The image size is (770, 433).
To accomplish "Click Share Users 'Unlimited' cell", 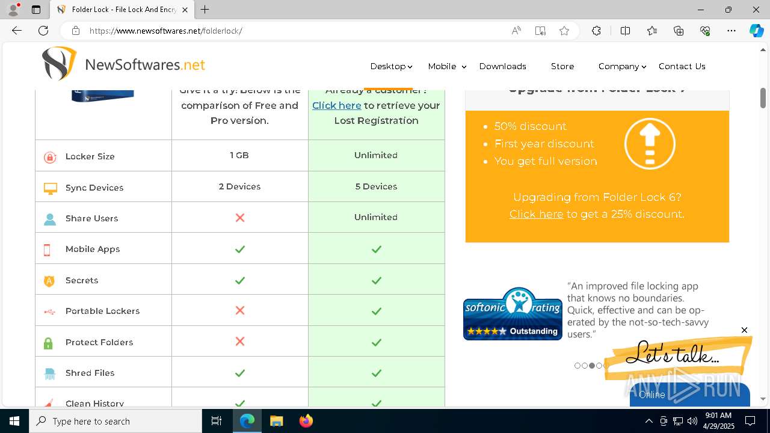I will point(376,217).
